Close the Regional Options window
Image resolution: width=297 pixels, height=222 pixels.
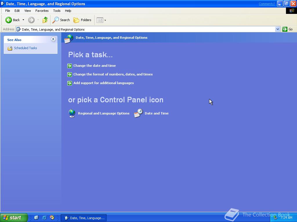pos(293,3)
